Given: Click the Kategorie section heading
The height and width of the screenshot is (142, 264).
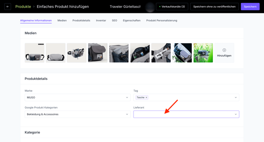Looking at the screenshot, I should [32, 133].
